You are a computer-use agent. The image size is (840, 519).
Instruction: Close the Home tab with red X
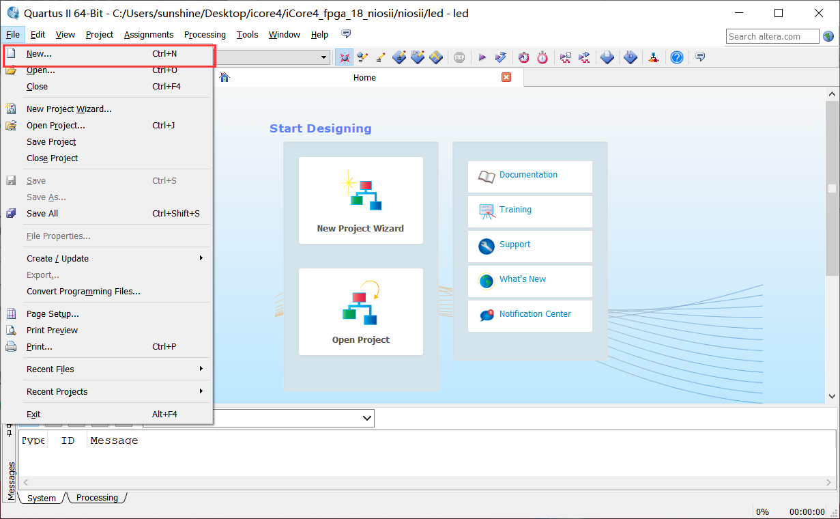[506, 77]
